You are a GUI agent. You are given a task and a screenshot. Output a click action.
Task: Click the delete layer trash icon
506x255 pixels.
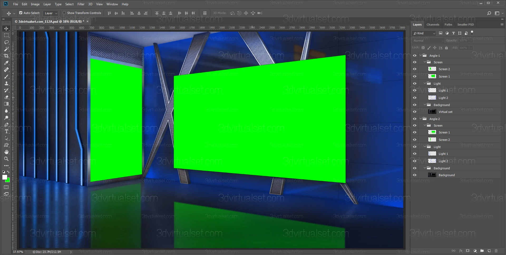[x=496, y=251]
